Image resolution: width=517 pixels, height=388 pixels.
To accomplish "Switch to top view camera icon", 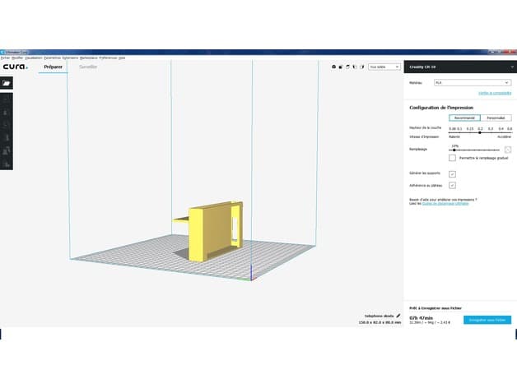I will pos(347,67).
